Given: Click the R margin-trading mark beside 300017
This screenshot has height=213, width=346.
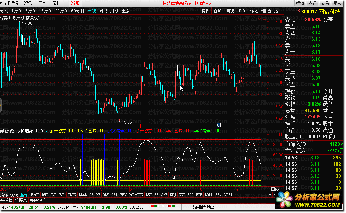Looking at the screenshot, I should pos(299,10).
